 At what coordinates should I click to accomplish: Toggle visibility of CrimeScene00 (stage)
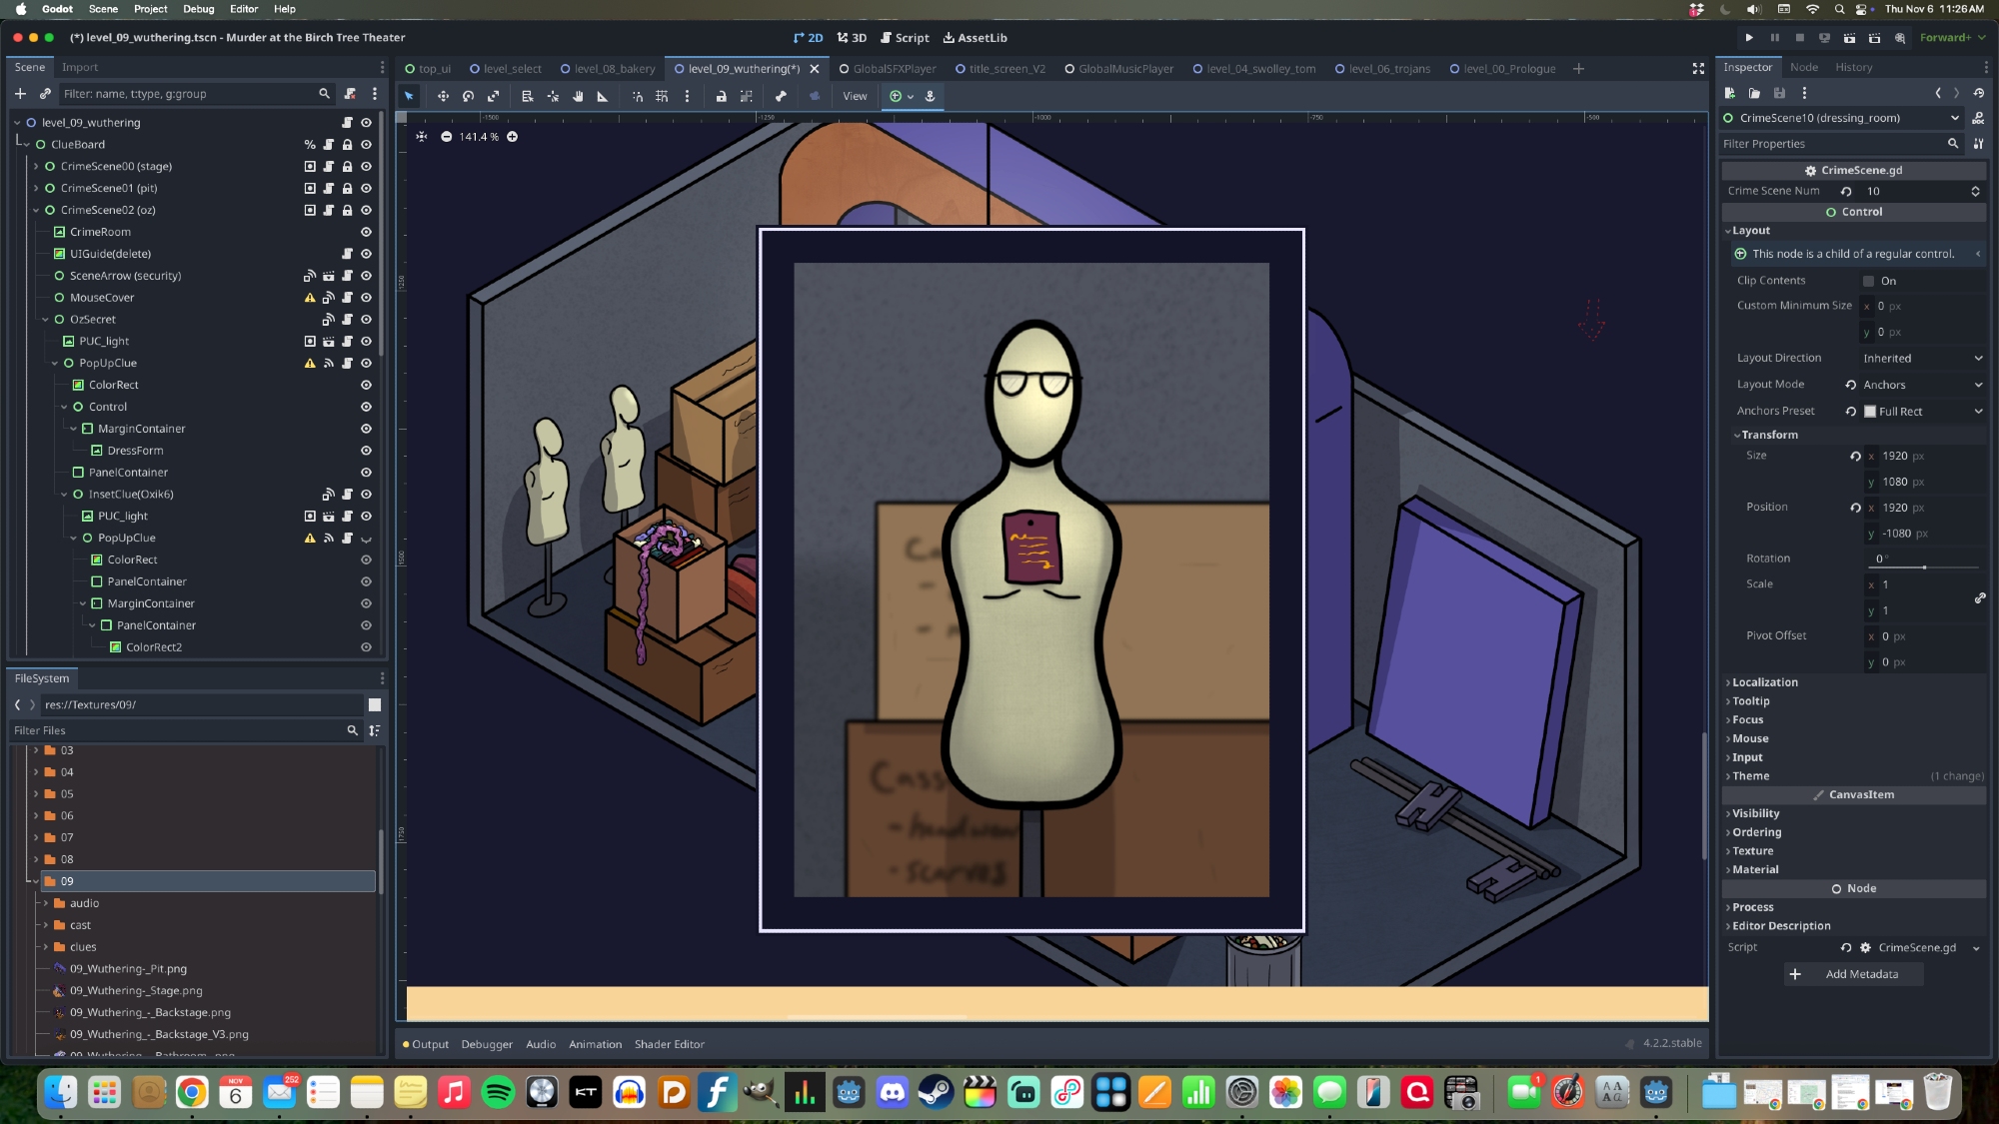(366, 167)
